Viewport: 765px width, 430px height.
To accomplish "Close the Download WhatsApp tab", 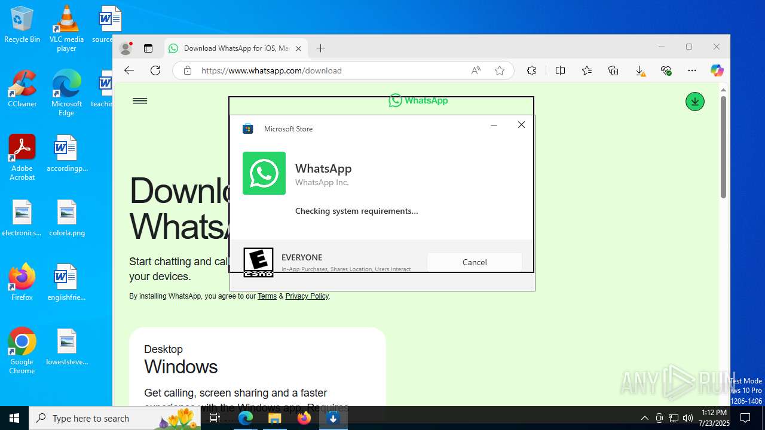I will pos(298,48).
